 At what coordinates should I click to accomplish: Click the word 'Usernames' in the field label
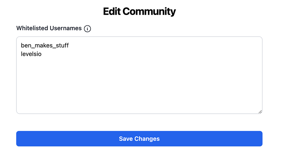click(66, 28)
